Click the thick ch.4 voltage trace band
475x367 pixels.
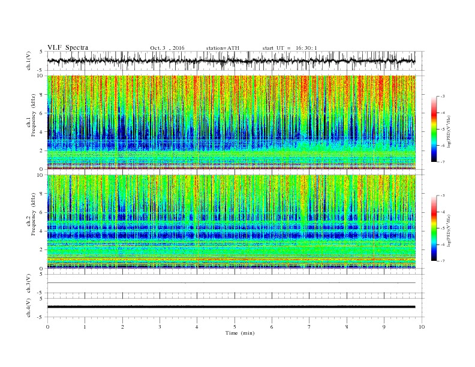point(231,307)
